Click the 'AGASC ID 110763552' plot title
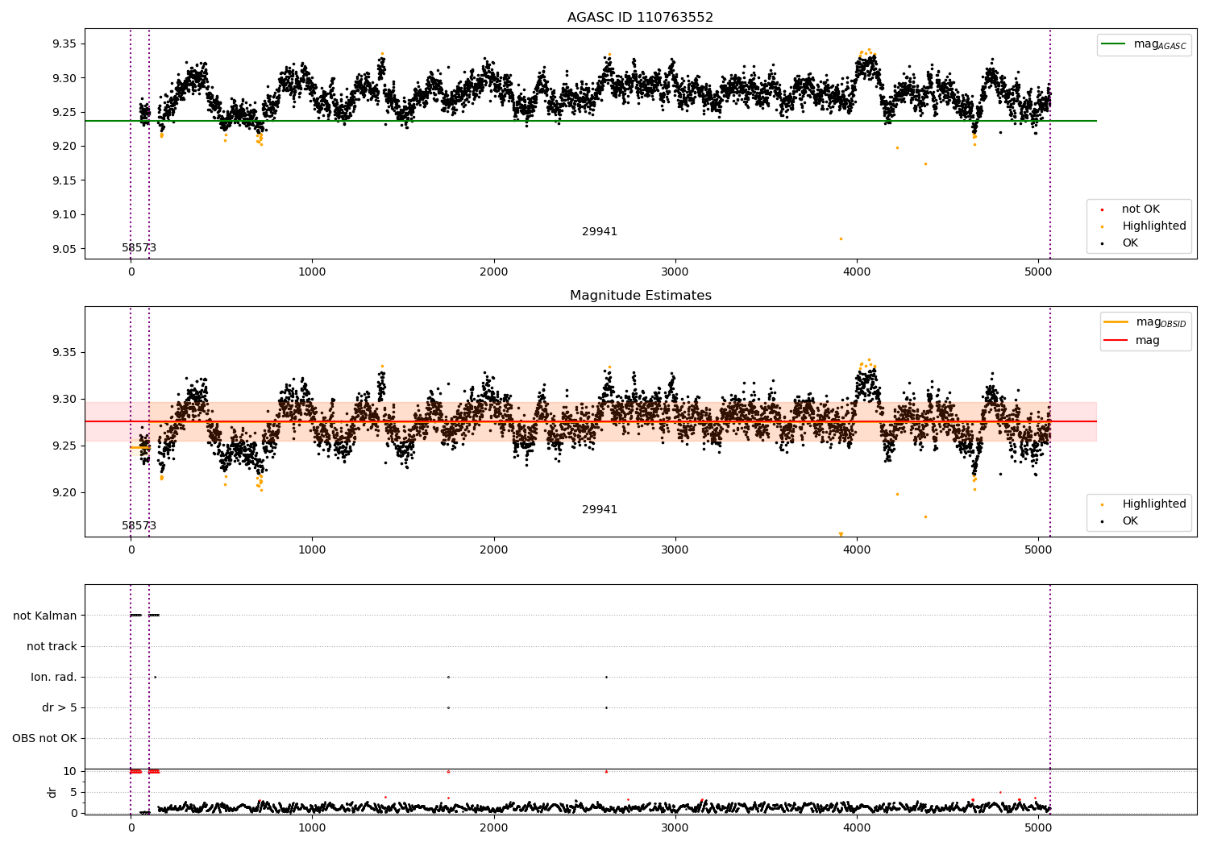This screenshot has width=1209, height=846. tap(640, 18)
